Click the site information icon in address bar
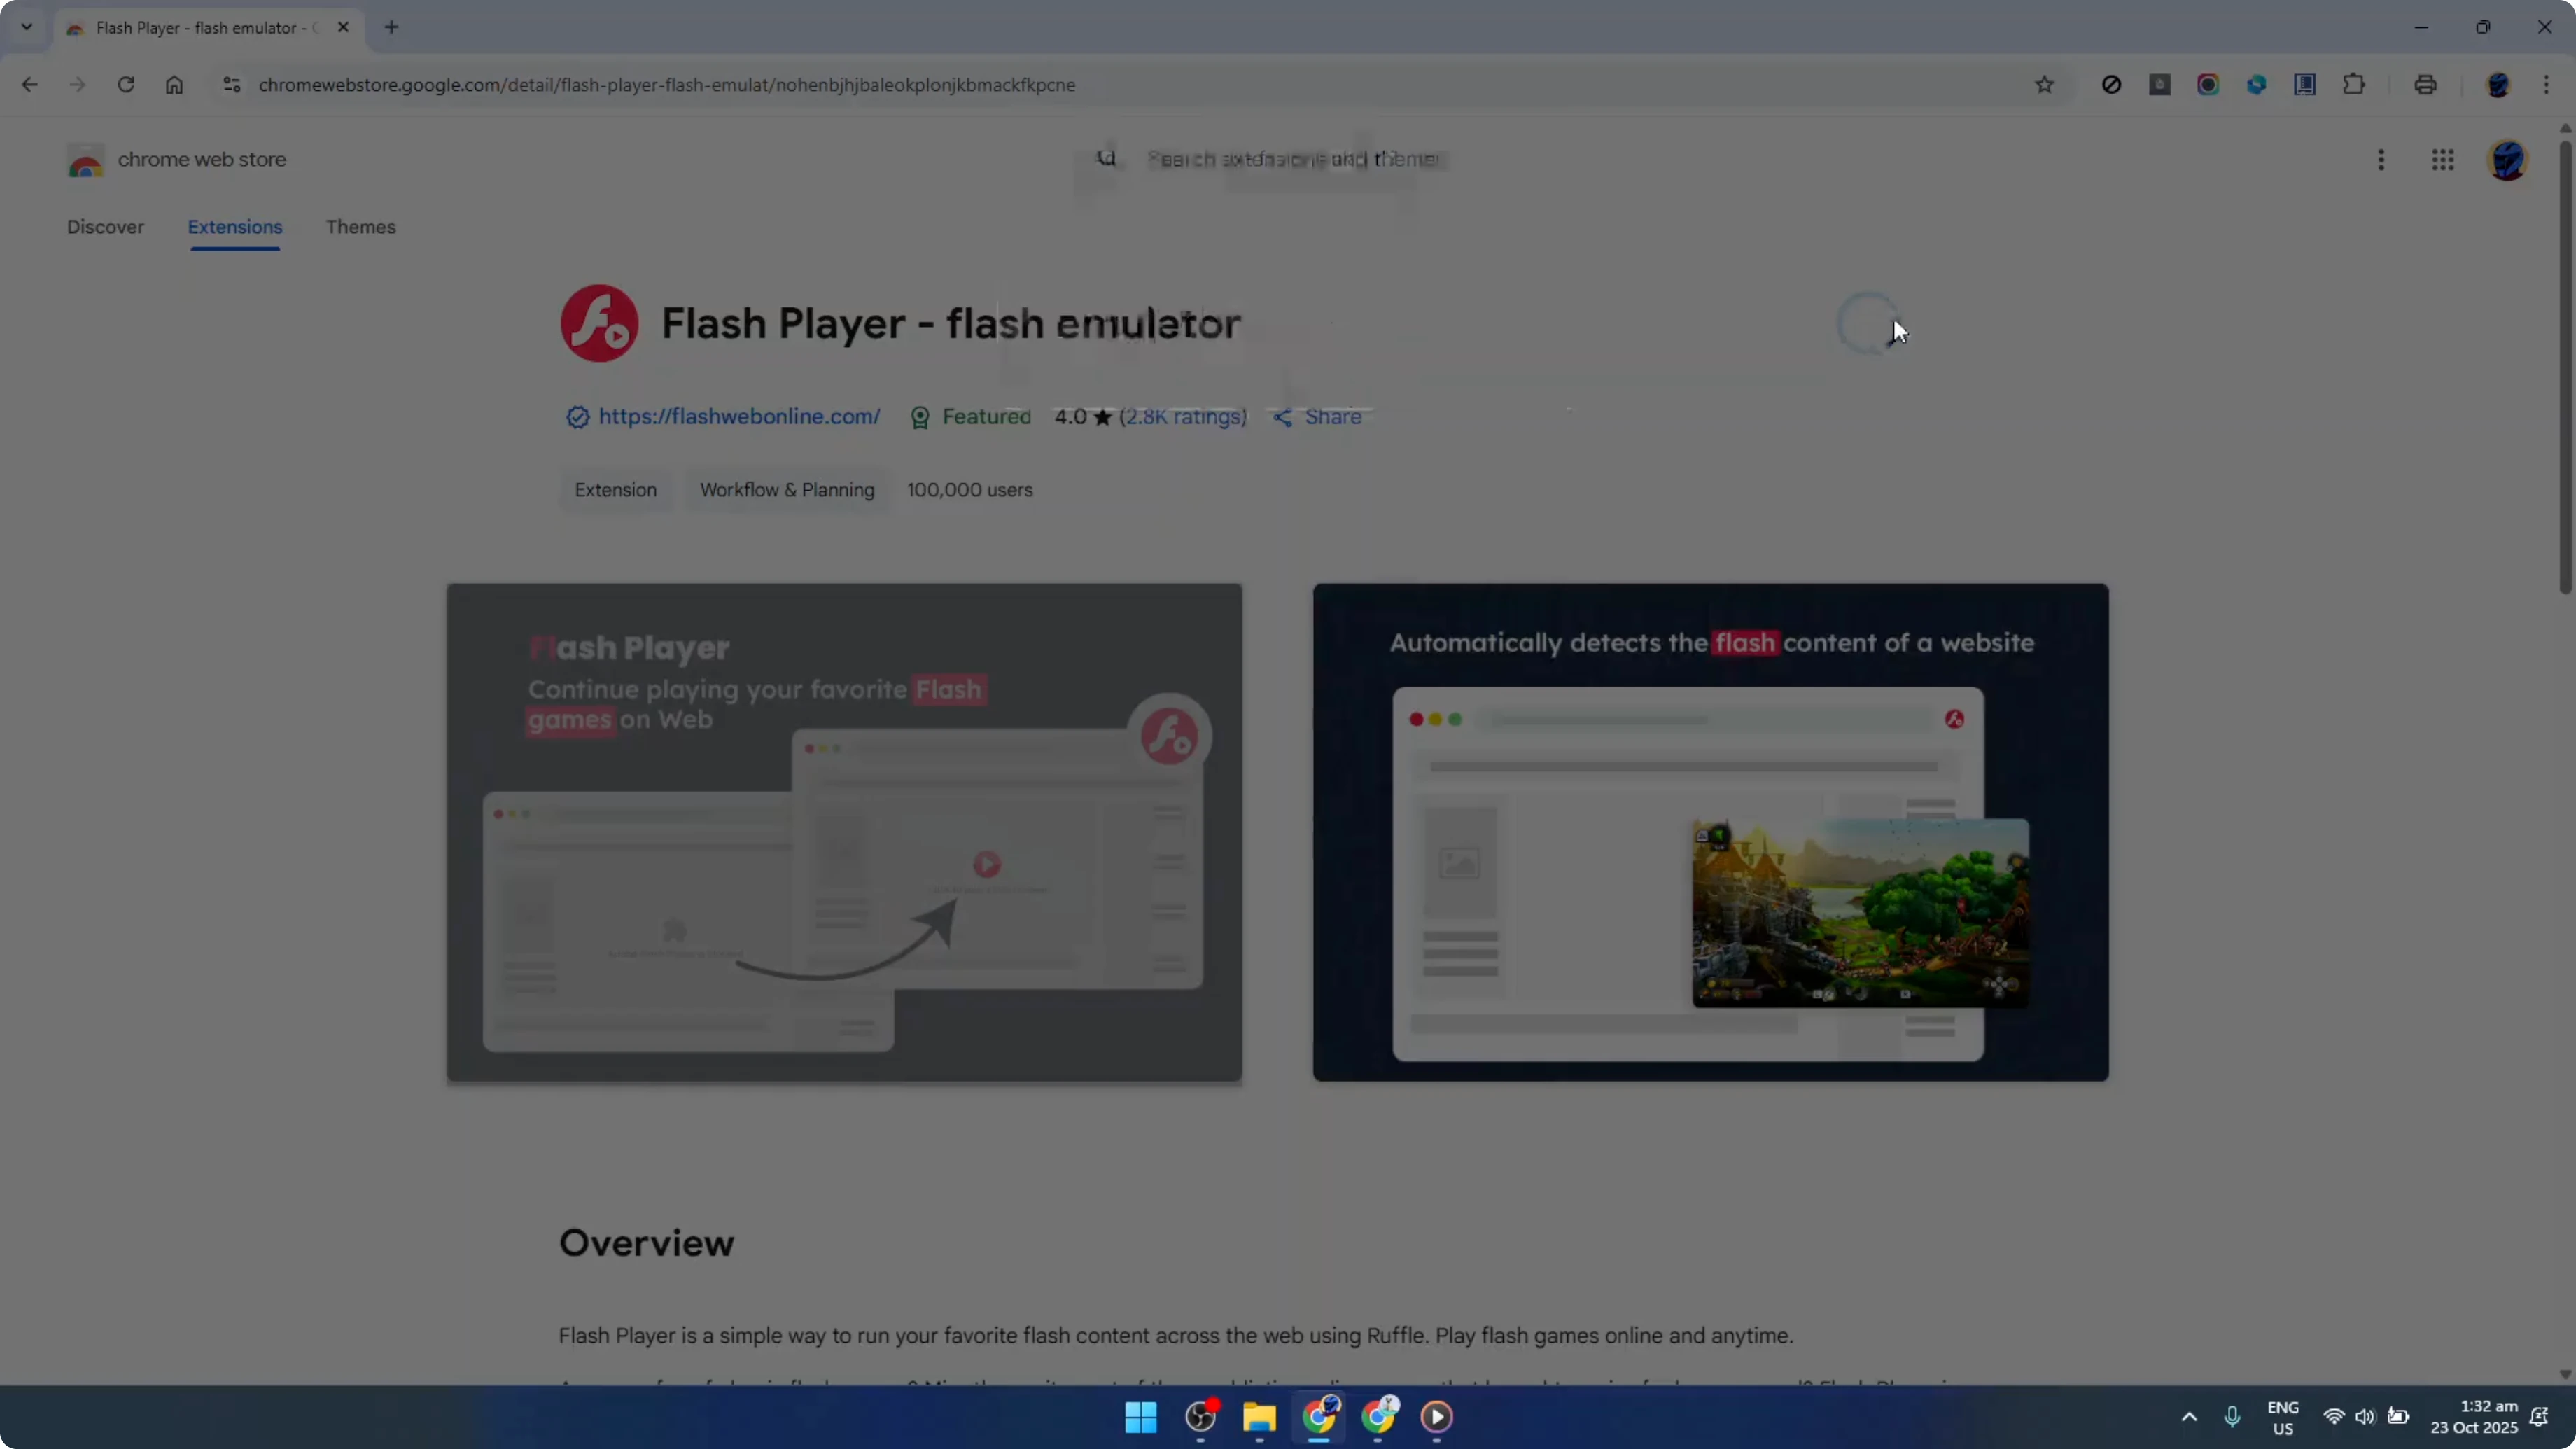2576x1449 pixels. (231, 85)
